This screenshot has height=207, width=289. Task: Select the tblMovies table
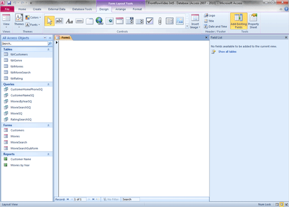[x=27, y=66]
